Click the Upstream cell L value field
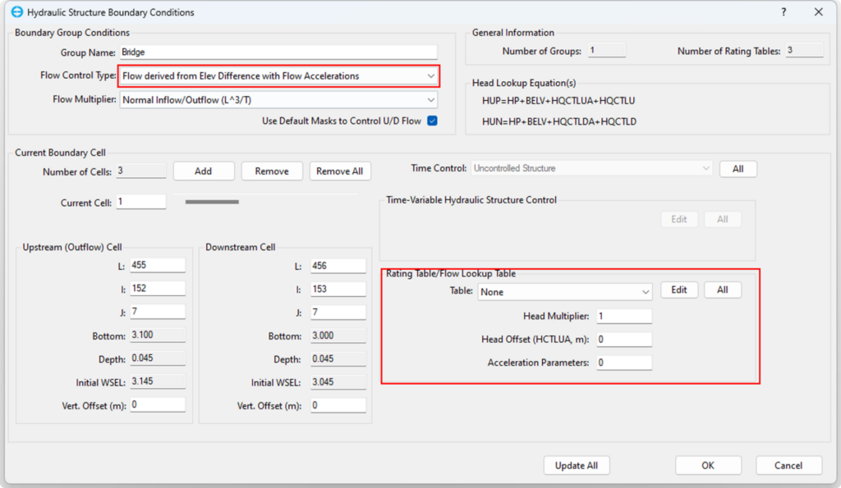This screenshot has width=841, height=488. 157,265
